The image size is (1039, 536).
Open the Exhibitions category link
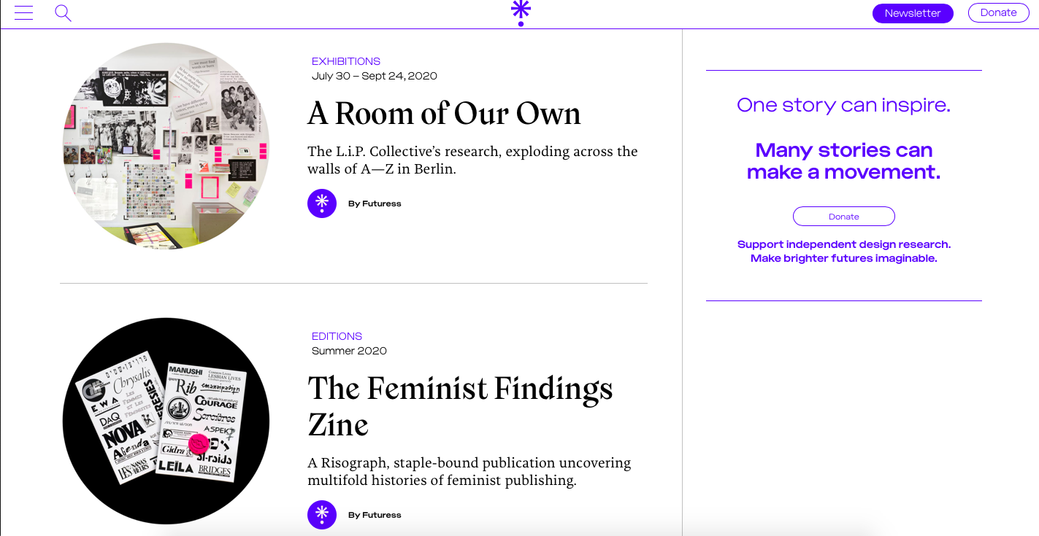346,61
